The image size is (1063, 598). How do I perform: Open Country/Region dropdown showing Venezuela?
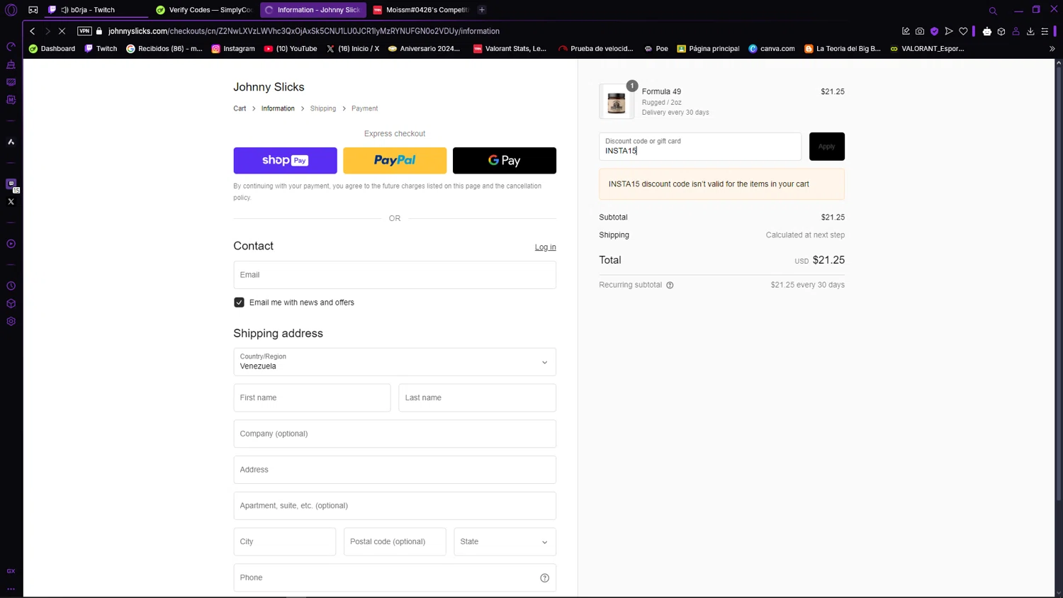point(395,362)
